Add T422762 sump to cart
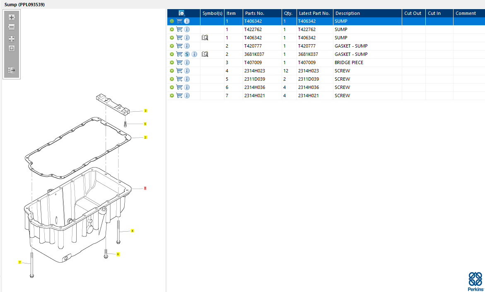The height and width of the screenshot is (292, 485). pyautogui.click(x=179, y=29)
